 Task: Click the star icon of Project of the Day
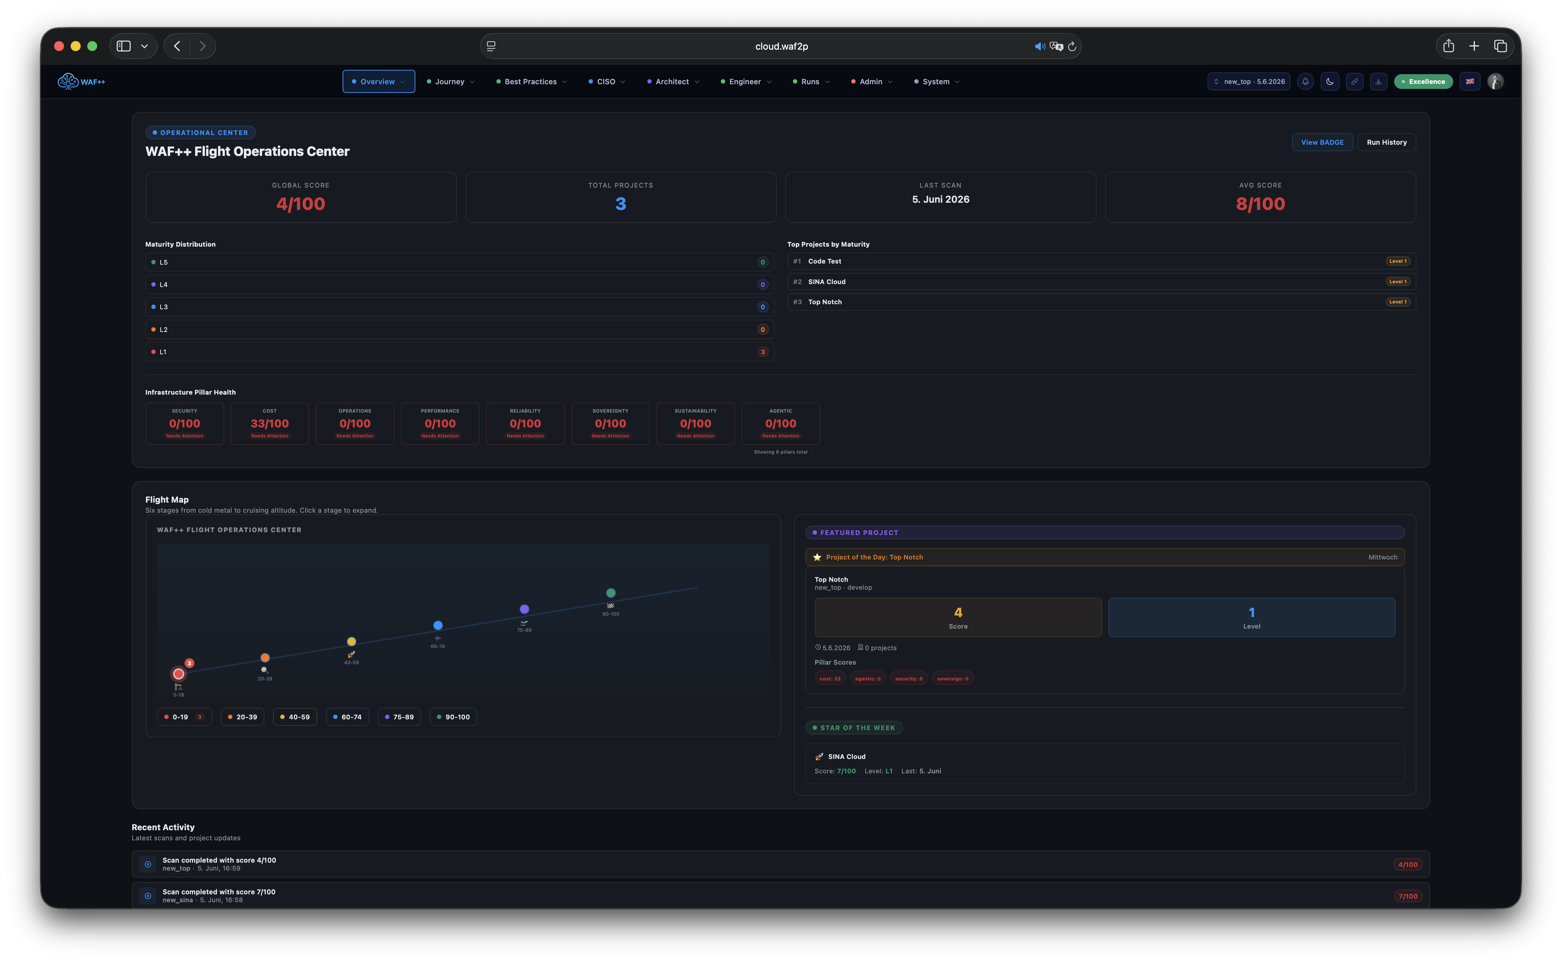tap(817, 557)
